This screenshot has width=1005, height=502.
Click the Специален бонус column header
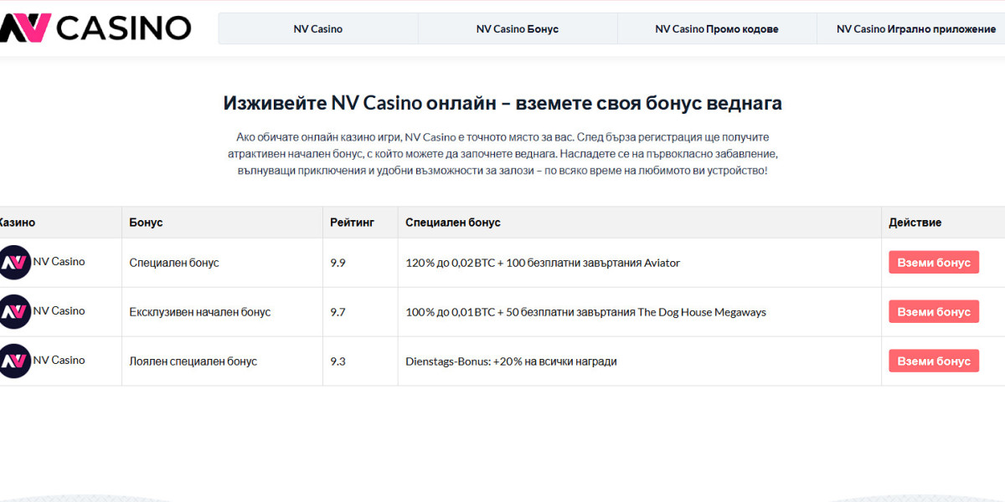pos(452,223)
